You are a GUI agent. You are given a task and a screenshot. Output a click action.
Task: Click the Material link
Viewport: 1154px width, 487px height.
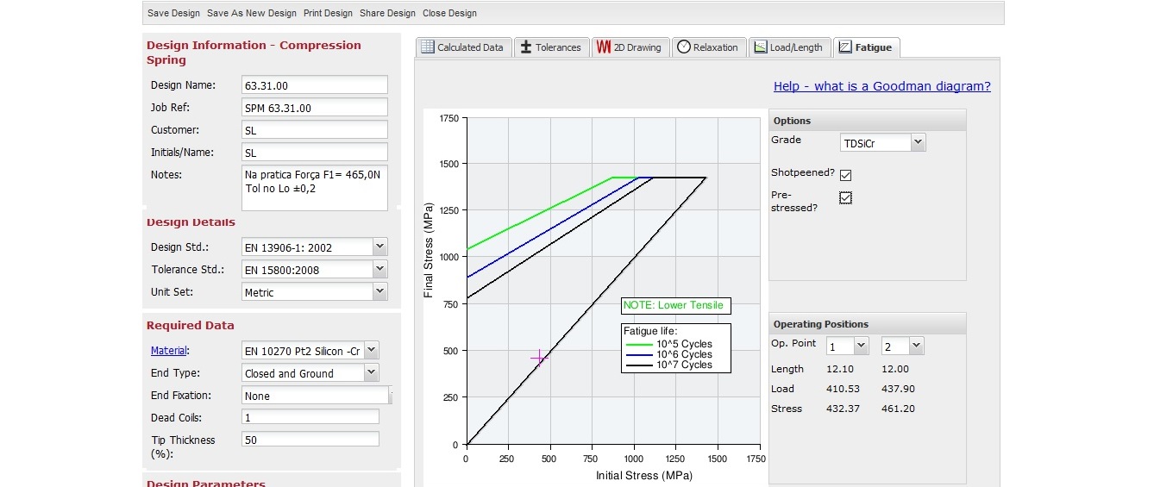click(x=169, y=351)
